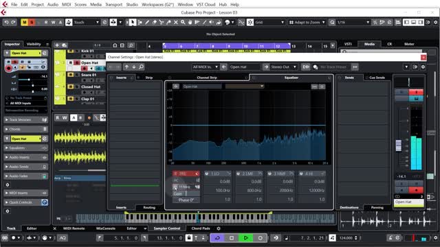
Task: Open Setup gear at toolbar right end
Action: [x=435, y=22]
